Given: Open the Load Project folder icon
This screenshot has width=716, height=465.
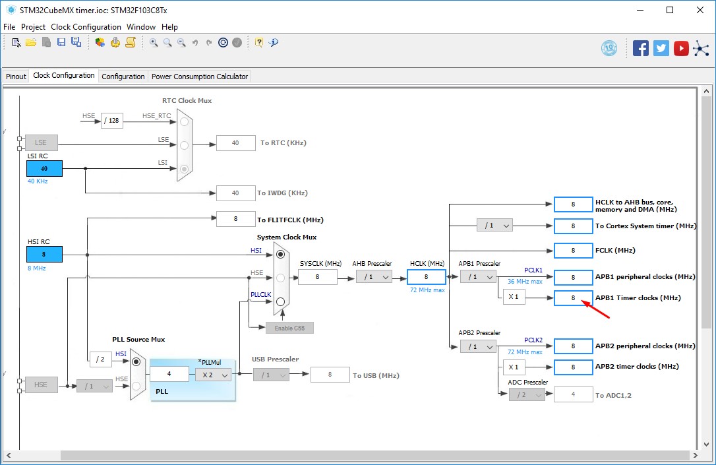Looking at the screenshot, I should [31, 42].
